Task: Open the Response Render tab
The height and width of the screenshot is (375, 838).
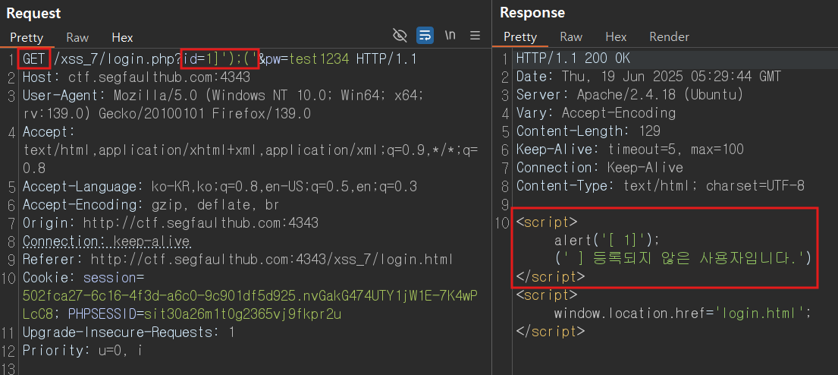Action: pos(669,37)
